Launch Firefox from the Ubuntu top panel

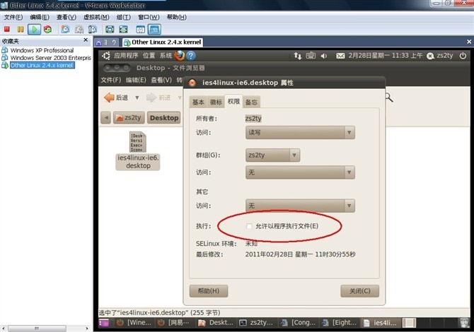tap(179, 56)
